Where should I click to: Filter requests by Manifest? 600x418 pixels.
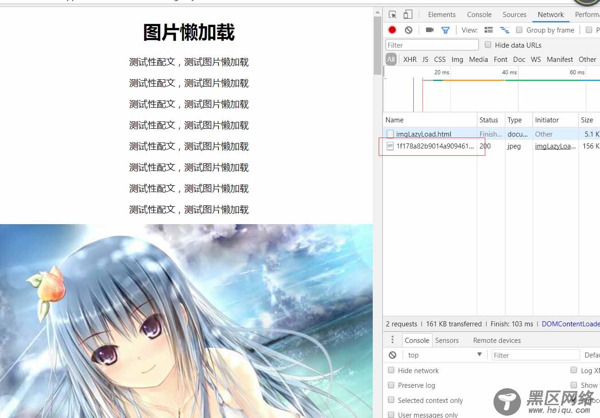click(x=560, y=60)
